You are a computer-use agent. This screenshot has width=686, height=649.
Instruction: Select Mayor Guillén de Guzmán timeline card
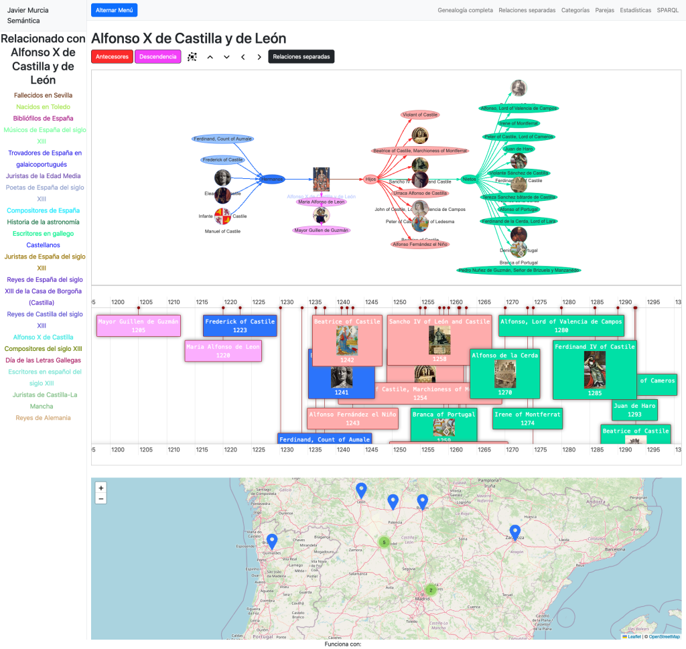click(139, 326)
